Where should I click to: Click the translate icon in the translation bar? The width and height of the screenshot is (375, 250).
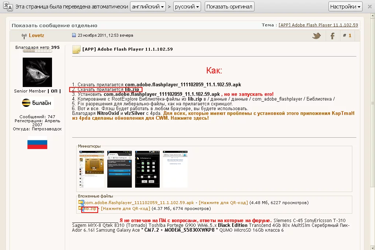[x=8, y=7]
